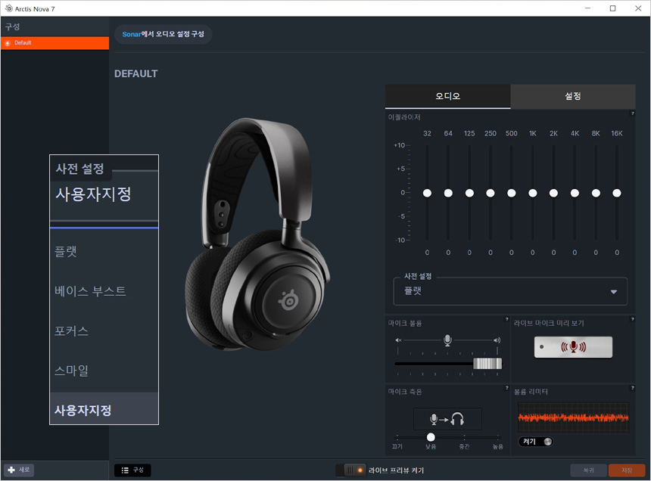Click the help icon in the 이퀄라이저 panel

click(x=632, y=113)
